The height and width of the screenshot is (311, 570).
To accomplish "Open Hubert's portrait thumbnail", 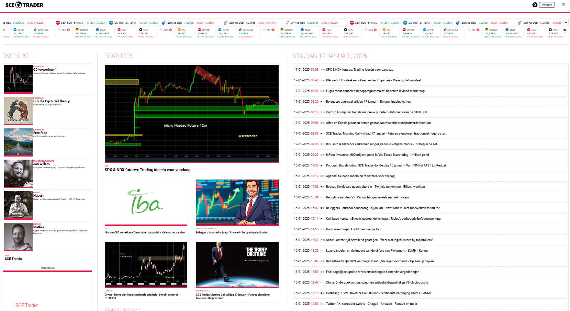I will (18, 205).
